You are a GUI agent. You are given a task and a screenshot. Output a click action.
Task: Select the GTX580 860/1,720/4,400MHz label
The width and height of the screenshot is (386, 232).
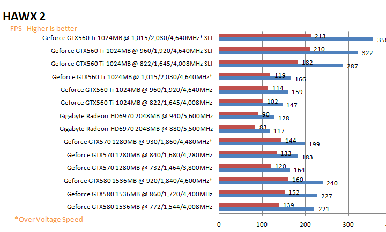[139, 194]
